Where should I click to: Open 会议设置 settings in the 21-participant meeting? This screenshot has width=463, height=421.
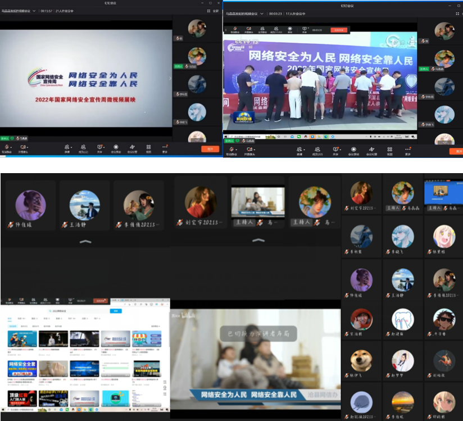tap(132, 147)
